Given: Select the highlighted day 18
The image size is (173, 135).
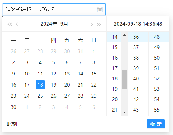Looking at the screenshot, I should coord(40,85).
